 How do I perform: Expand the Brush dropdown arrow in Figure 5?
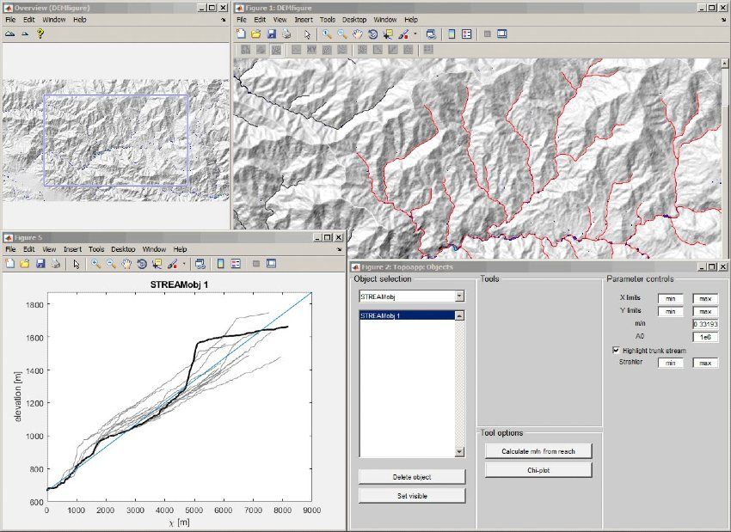[x=183, y=265]
